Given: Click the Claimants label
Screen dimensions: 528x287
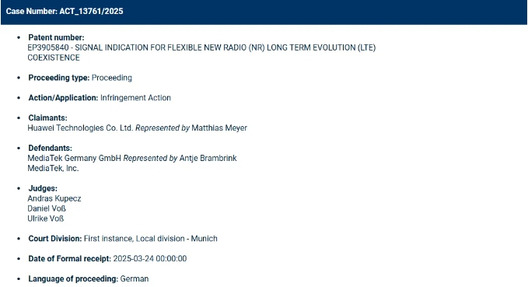Looking at the screenshot, I should click(47, 118).
